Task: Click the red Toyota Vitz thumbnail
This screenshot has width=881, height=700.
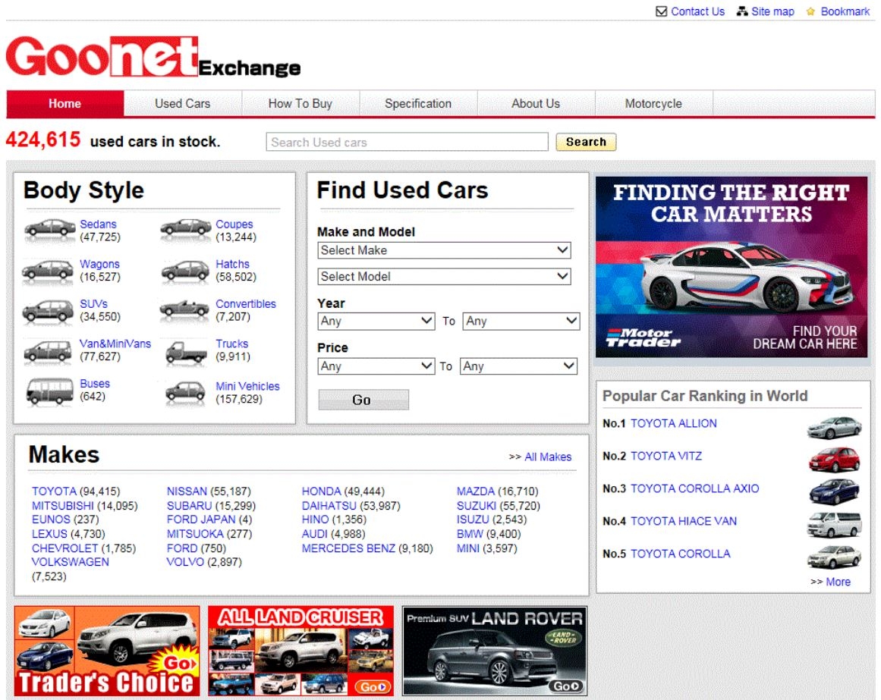Action: tap(835, 460)
